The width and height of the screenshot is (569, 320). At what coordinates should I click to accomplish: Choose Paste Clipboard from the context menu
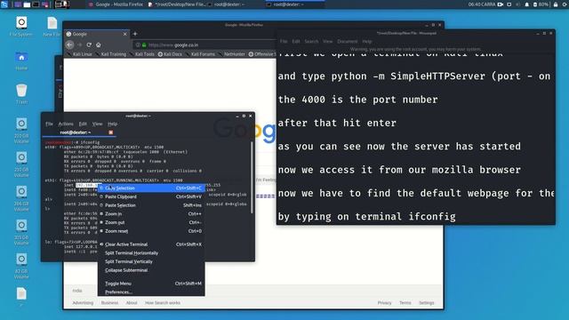pyautogui.click(x=151, y=196)
